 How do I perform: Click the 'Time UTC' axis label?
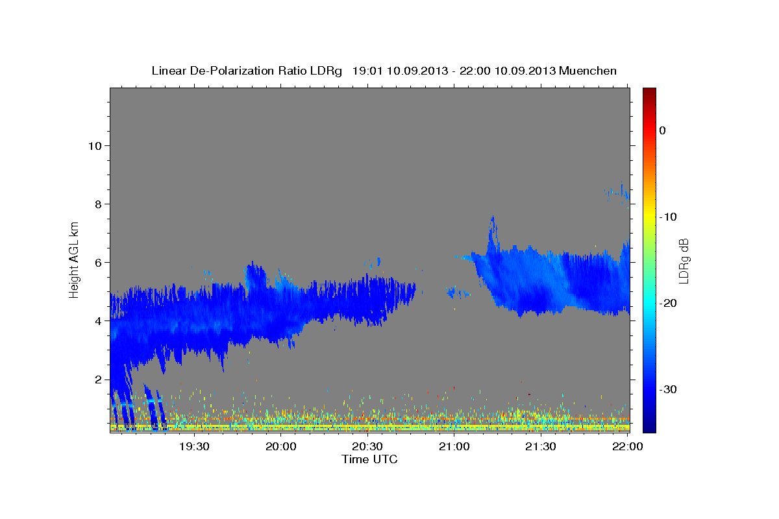(369, 459)
